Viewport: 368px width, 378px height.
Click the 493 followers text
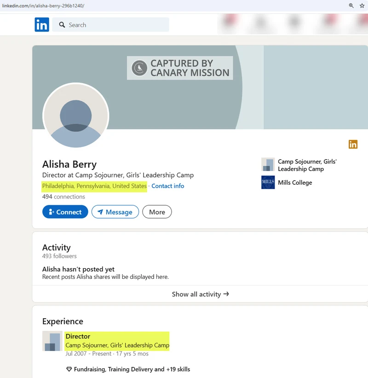coord(59,256)
